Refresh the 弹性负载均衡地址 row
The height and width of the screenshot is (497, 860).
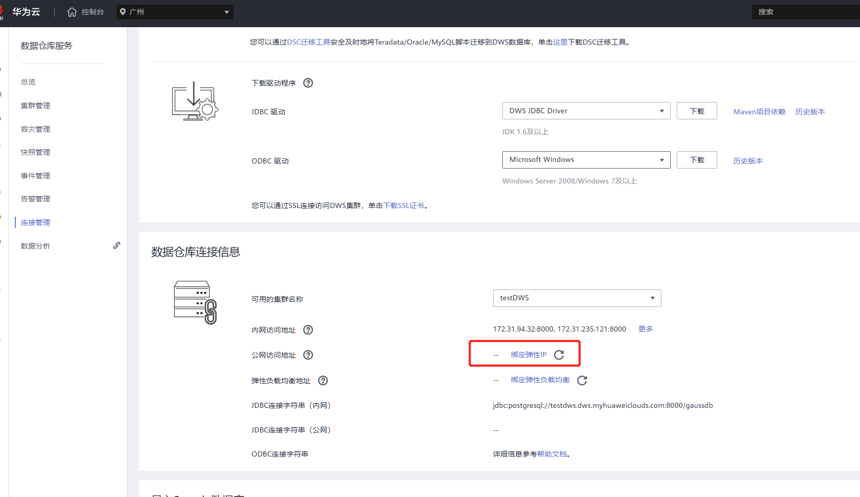pyautogui.click(x=582, y=380)
